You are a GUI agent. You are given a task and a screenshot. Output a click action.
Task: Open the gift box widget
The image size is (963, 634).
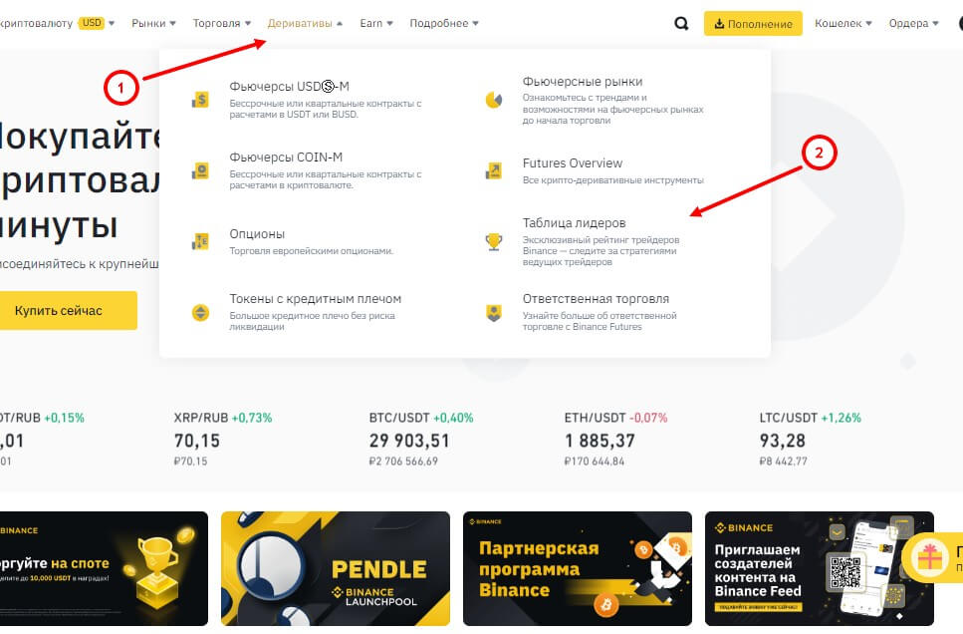[x=930, y=557]
